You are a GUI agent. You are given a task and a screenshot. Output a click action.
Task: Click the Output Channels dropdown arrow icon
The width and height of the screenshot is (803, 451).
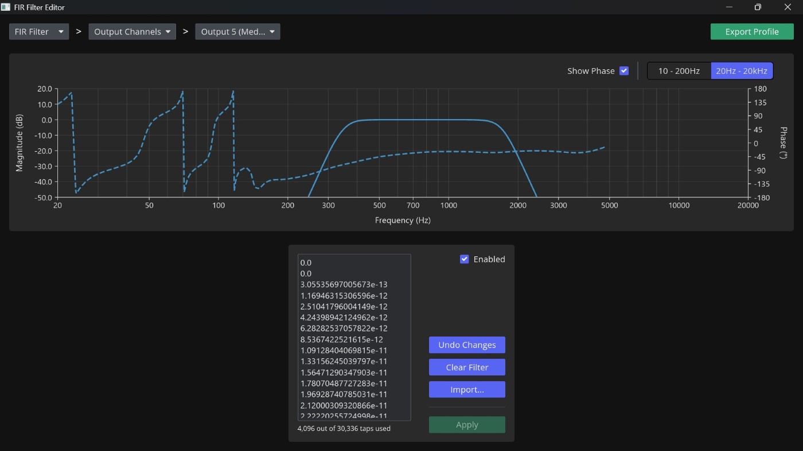coord(168,32)
